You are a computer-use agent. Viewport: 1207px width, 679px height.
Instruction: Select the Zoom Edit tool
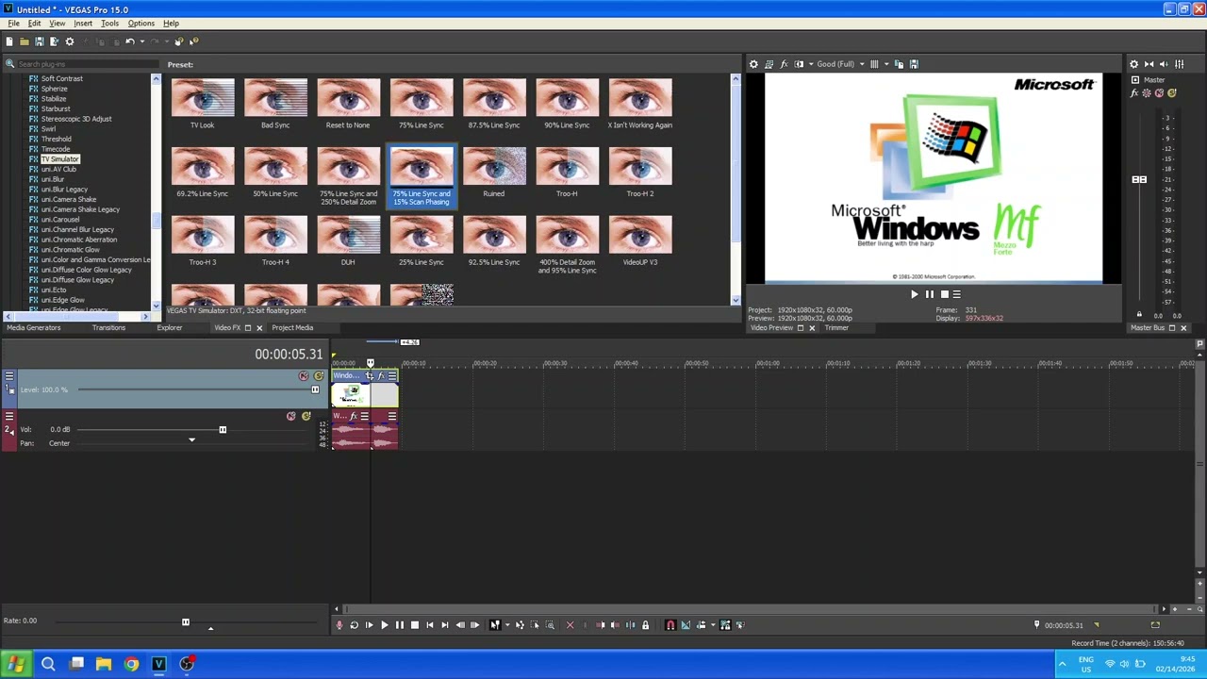coord(550,625)
